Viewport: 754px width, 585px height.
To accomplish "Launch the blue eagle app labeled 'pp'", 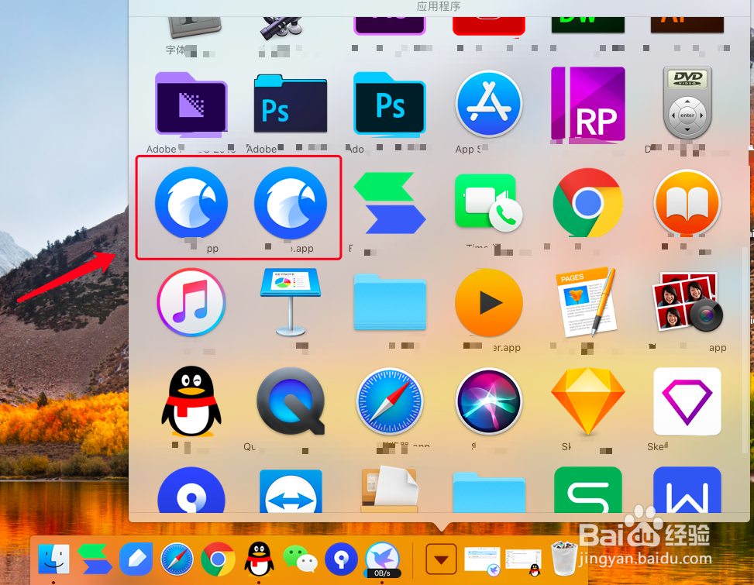I will [191, 202].
